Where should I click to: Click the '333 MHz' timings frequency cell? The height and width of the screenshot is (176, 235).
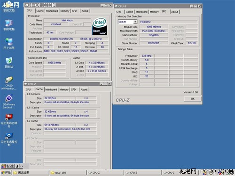147,56
